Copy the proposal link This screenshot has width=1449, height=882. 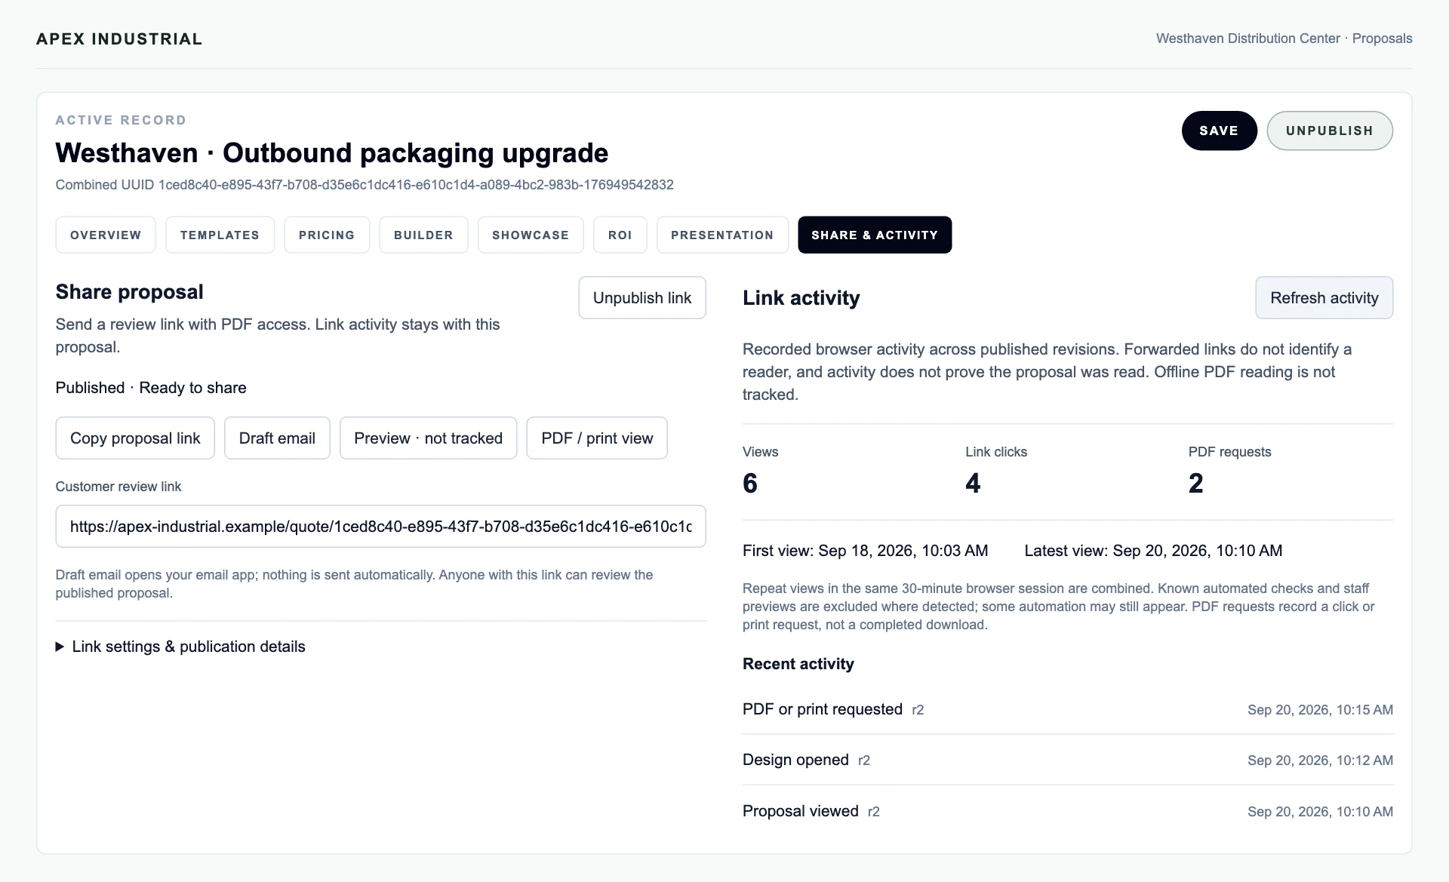click(135, 438)
